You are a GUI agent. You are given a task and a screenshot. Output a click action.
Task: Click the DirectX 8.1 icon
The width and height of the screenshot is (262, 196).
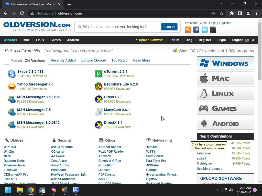(x=99, y=125)
